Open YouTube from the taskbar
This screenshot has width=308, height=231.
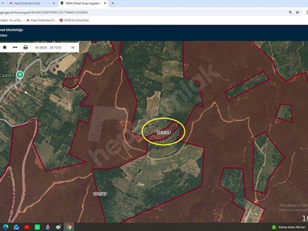click(27, 227)
